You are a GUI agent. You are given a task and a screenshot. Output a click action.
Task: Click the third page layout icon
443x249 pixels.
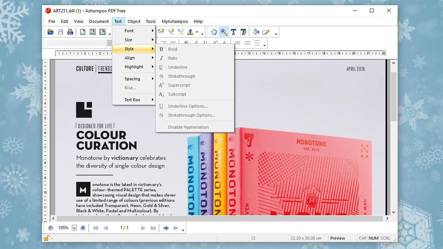click(102, 32)
